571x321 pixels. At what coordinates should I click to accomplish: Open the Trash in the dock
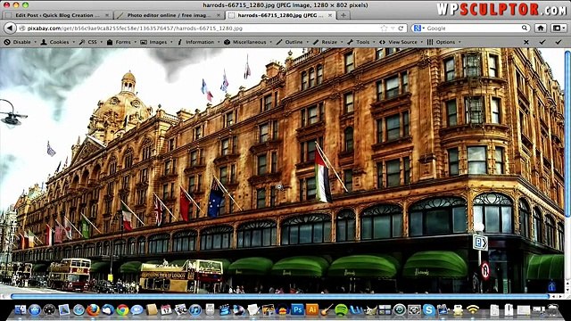553,309
